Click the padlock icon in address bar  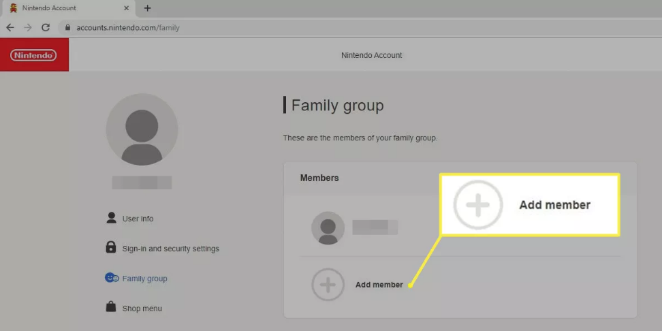[67, 28]
